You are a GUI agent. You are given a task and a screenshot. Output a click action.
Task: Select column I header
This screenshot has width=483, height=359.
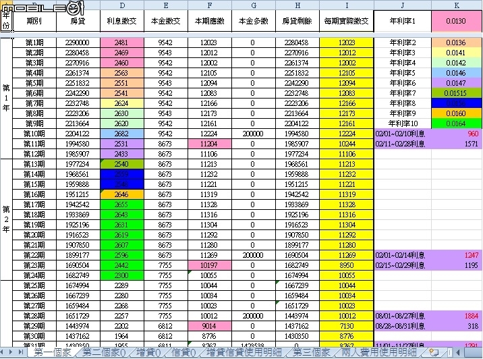[x=347, y=5]
